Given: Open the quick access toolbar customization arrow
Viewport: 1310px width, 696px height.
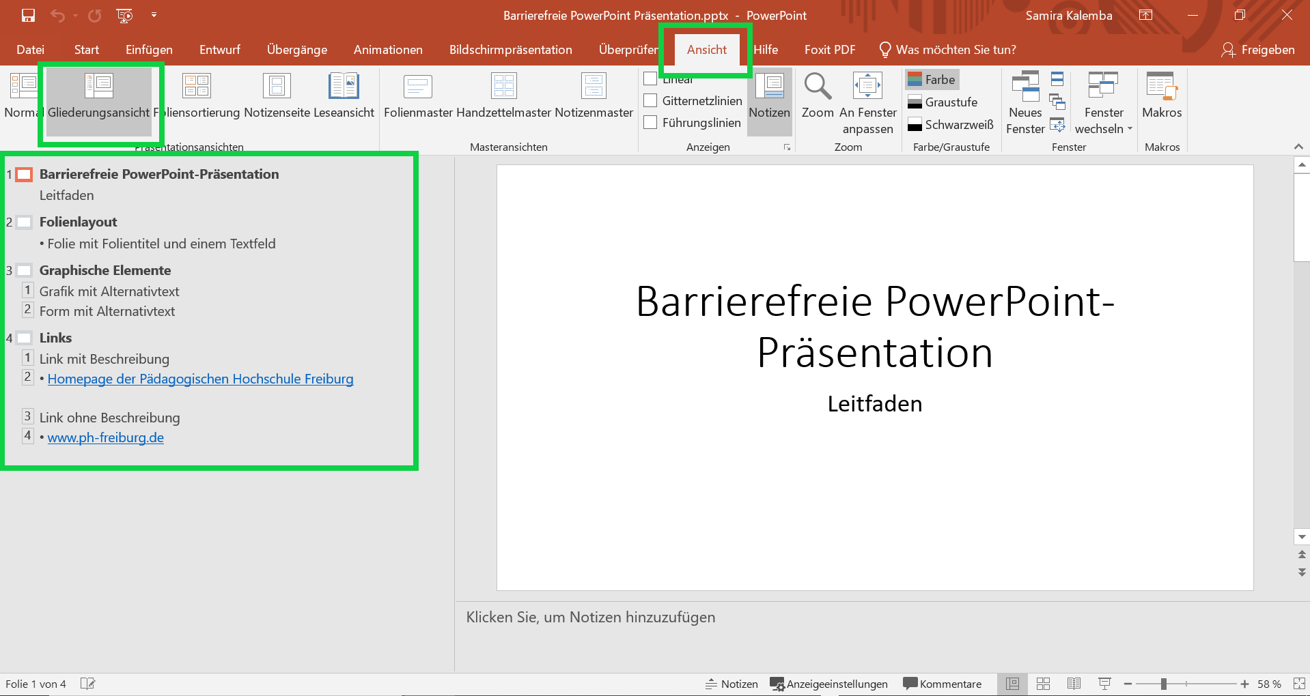Looking at the screenshot, I should point(154,15).
